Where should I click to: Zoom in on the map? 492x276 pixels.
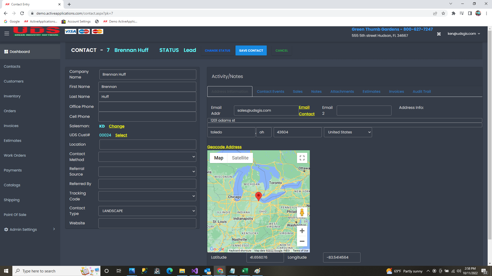302,231
